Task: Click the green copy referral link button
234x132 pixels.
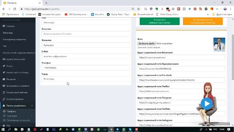Action: (159, 21)
